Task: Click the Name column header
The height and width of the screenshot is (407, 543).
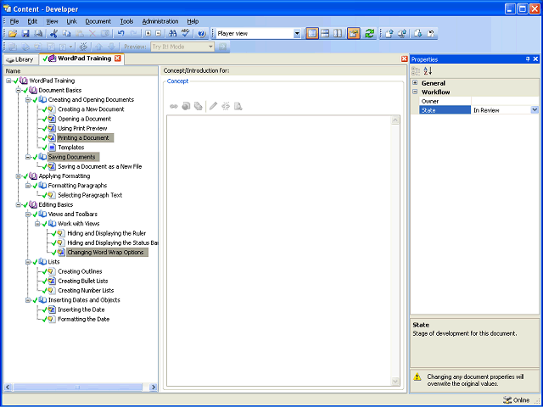Action: [81, 71]
